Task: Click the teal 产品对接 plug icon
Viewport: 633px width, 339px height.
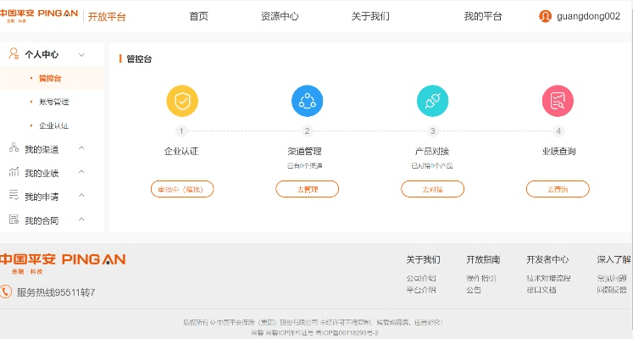Action: pos(432,101)
